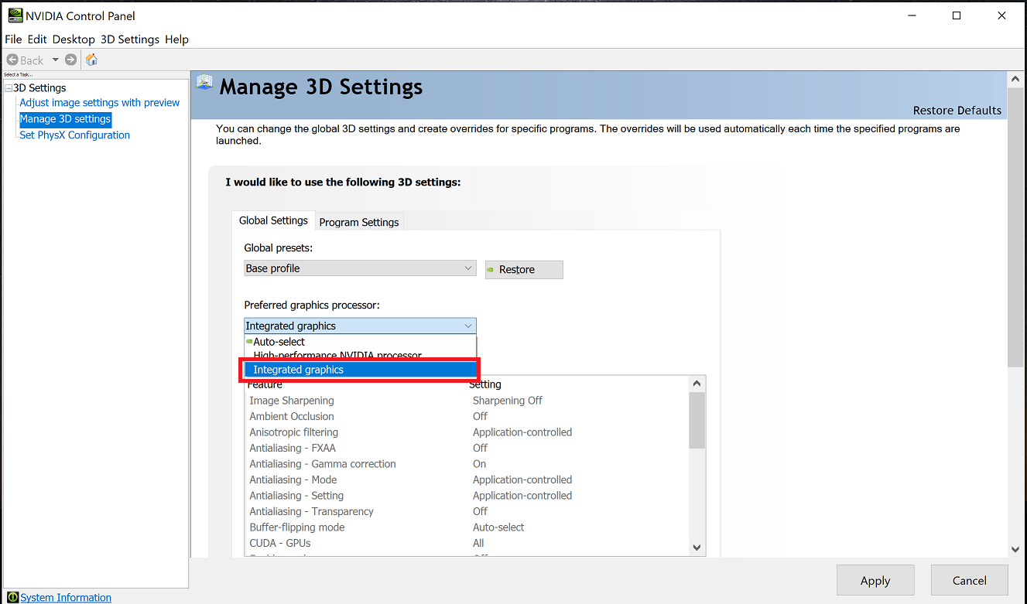The height and width of the screenshot is (604, 1027).
Task: Click the System Information icon at bottom-left
Action: (x=12, y=597)
